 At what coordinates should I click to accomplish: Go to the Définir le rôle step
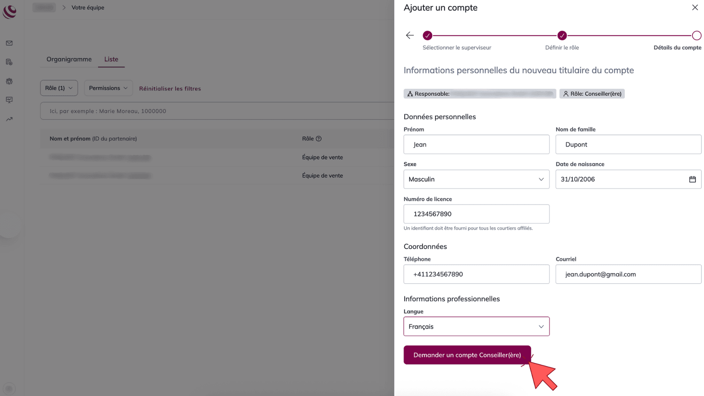point(562,36)
